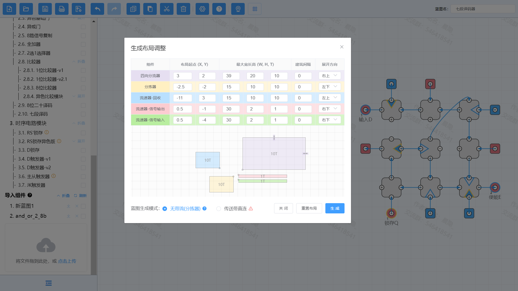Select tree item 2.7. 2选1选择器

[34, 53]
